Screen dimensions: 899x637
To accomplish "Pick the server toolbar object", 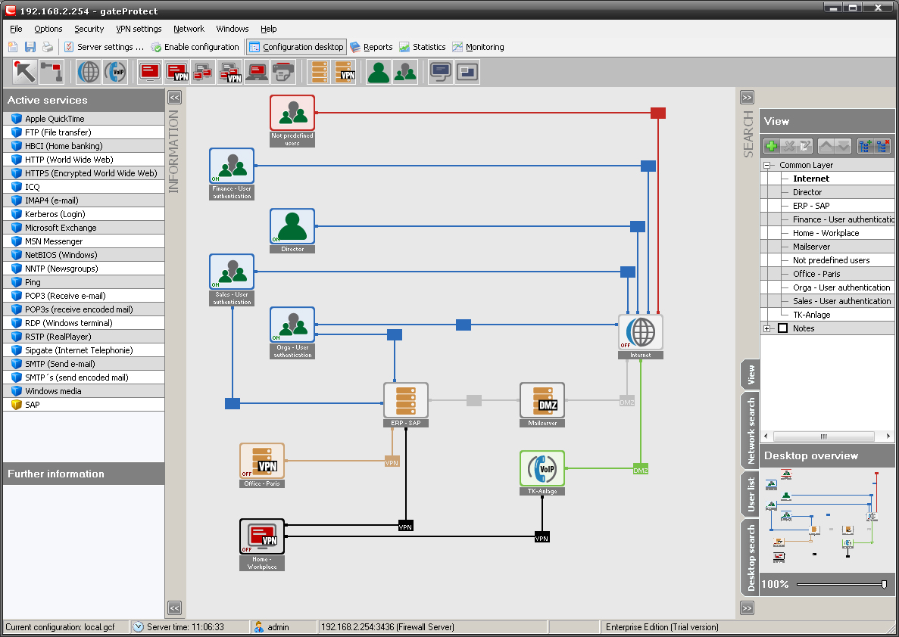I will (x=319, y=72).
